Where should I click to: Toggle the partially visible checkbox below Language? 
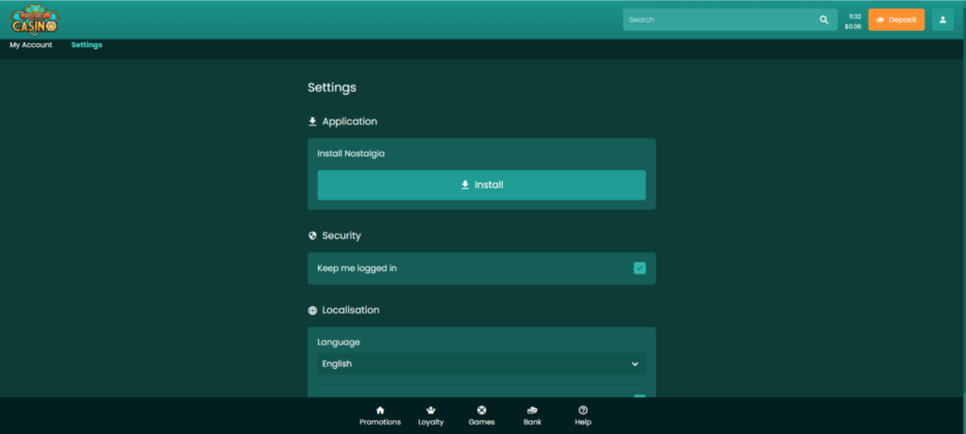(x=640, y=397)
